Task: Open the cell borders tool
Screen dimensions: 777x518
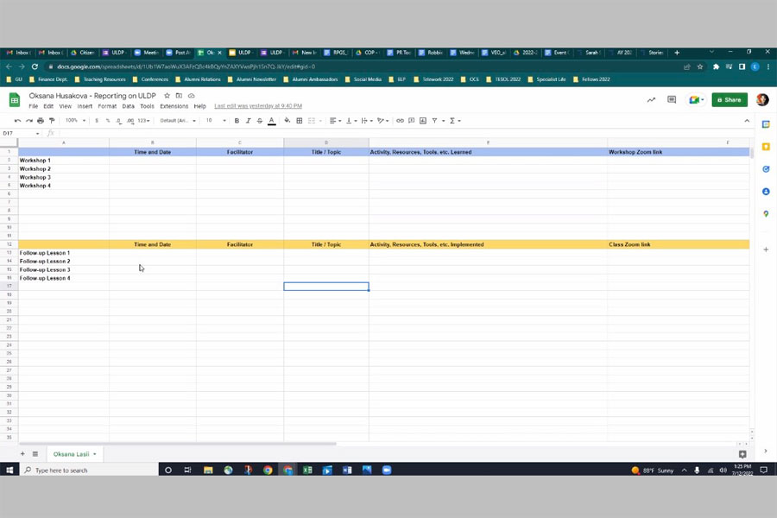Action: 300,121
